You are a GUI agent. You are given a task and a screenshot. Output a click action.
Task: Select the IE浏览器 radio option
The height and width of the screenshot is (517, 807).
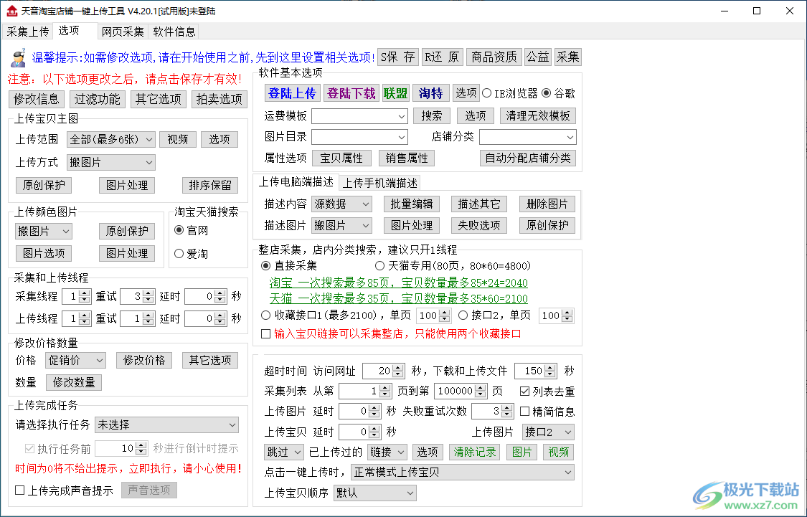tap(509, 94)
